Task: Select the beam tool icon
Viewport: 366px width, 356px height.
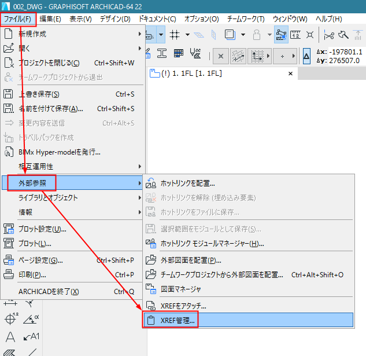Action: pos(162,53)
